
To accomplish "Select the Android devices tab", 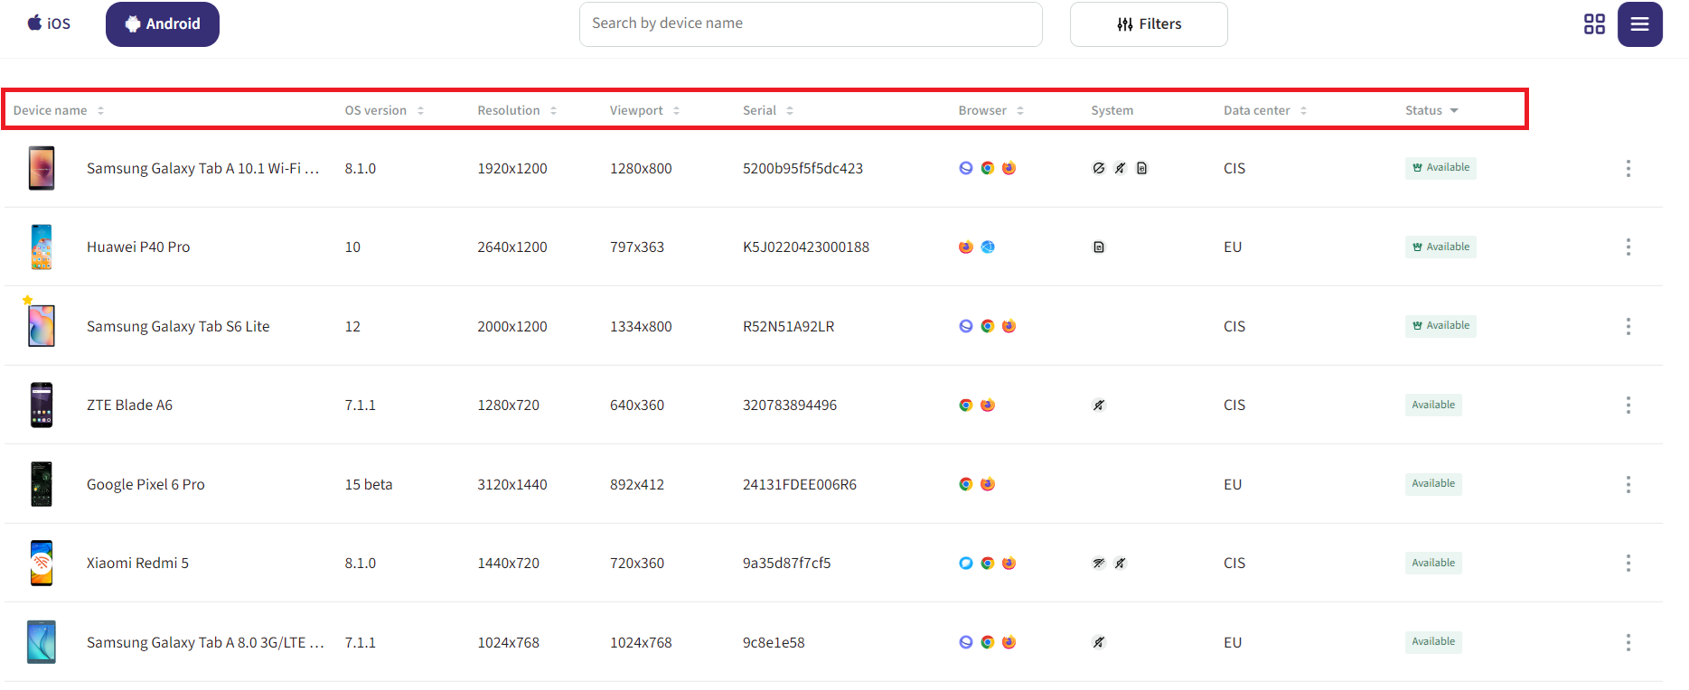I will pyautogui.click(x=163, y=24).
